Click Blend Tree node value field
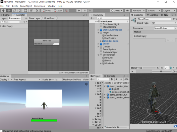Image resolution: width=177 pixels, height=132 pixels. 56,44
